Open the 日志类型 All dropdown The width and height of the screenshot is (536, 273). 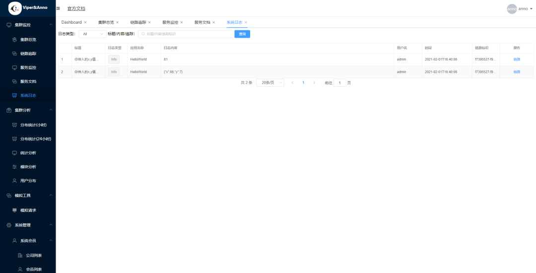point(92,34)
